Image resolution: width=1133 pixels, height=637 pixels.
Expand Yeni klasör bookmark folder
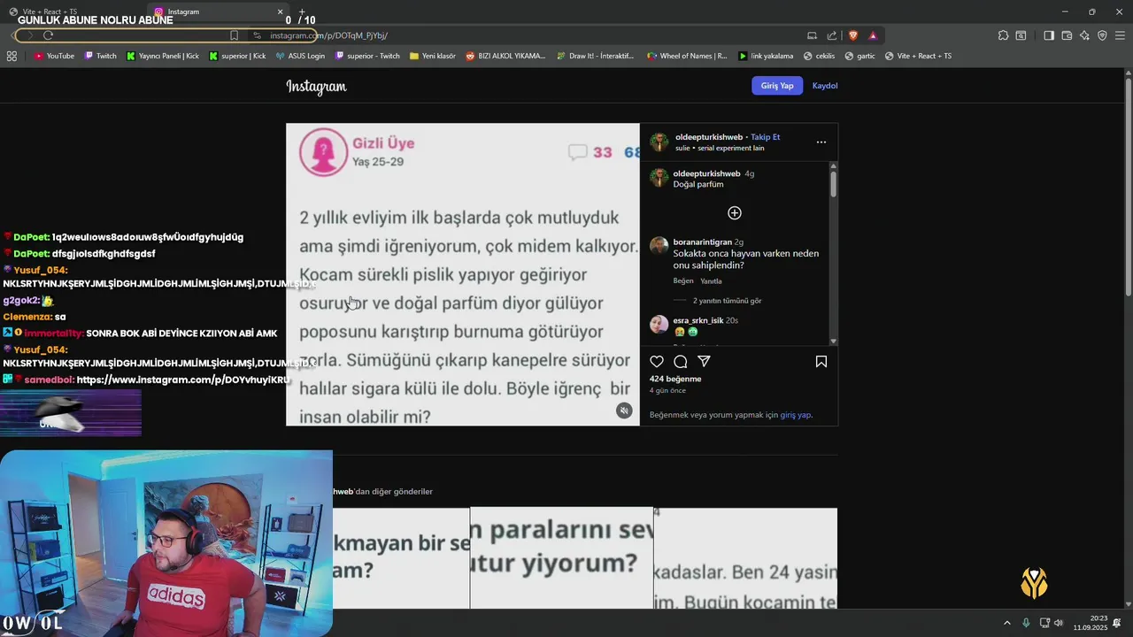tap(433, 56)
